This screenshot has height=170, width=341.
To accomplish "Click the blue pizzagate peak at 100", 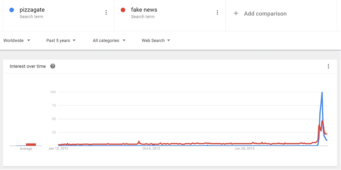I will [x=322, y=92].
